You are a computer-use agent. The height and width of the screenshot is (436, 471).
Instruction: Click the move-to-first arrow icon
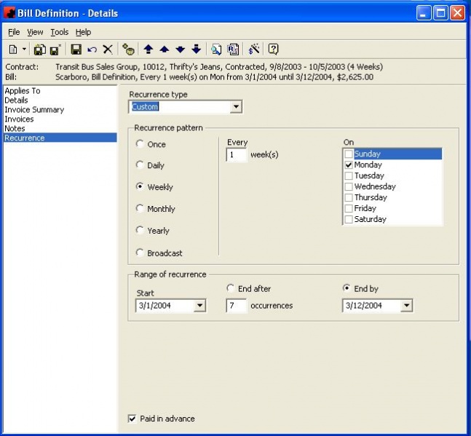click(149, 49)
